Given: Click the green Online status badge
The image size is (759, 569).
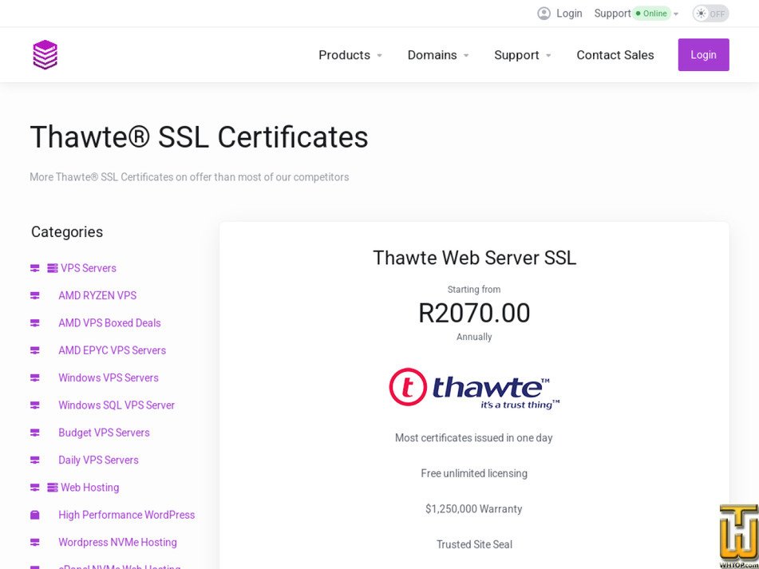Looking at the screenshot, I should click(651, 14).
